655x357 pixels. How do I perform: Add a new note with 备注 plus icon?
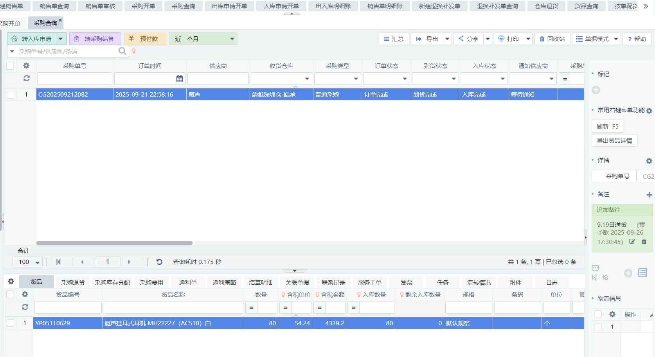point(649,194)
